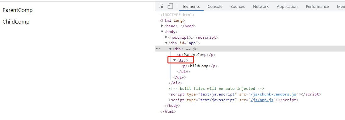Select the <html lang> node
Screen dimensions: 345x120
coord(172,20)
